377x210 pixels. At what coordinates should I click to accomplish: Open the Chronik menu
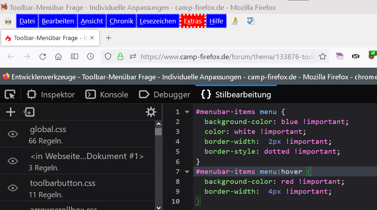(x=122, y=21)
